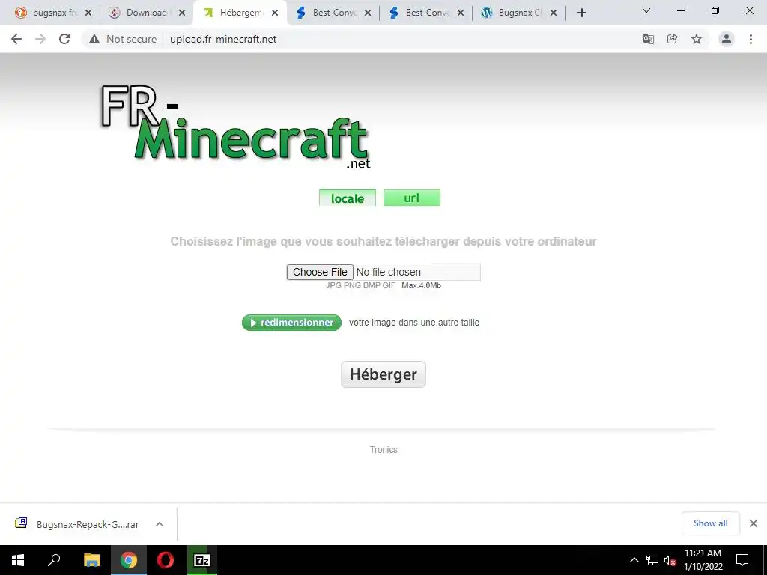The width and height of the screenshot is (767, 575).
Task: Expand the redimensionner options
Action: (x=291, y=323)
